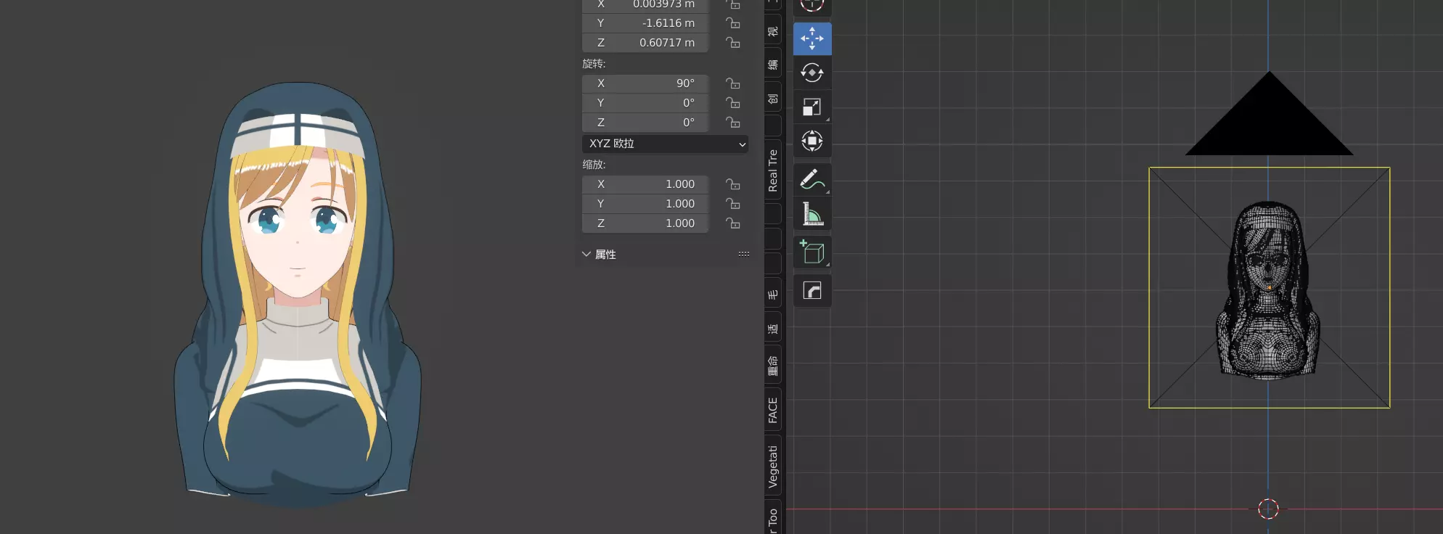The image size is (1443, 534).
Task: Select the Transform tool
Action: (x=812, y=141)
